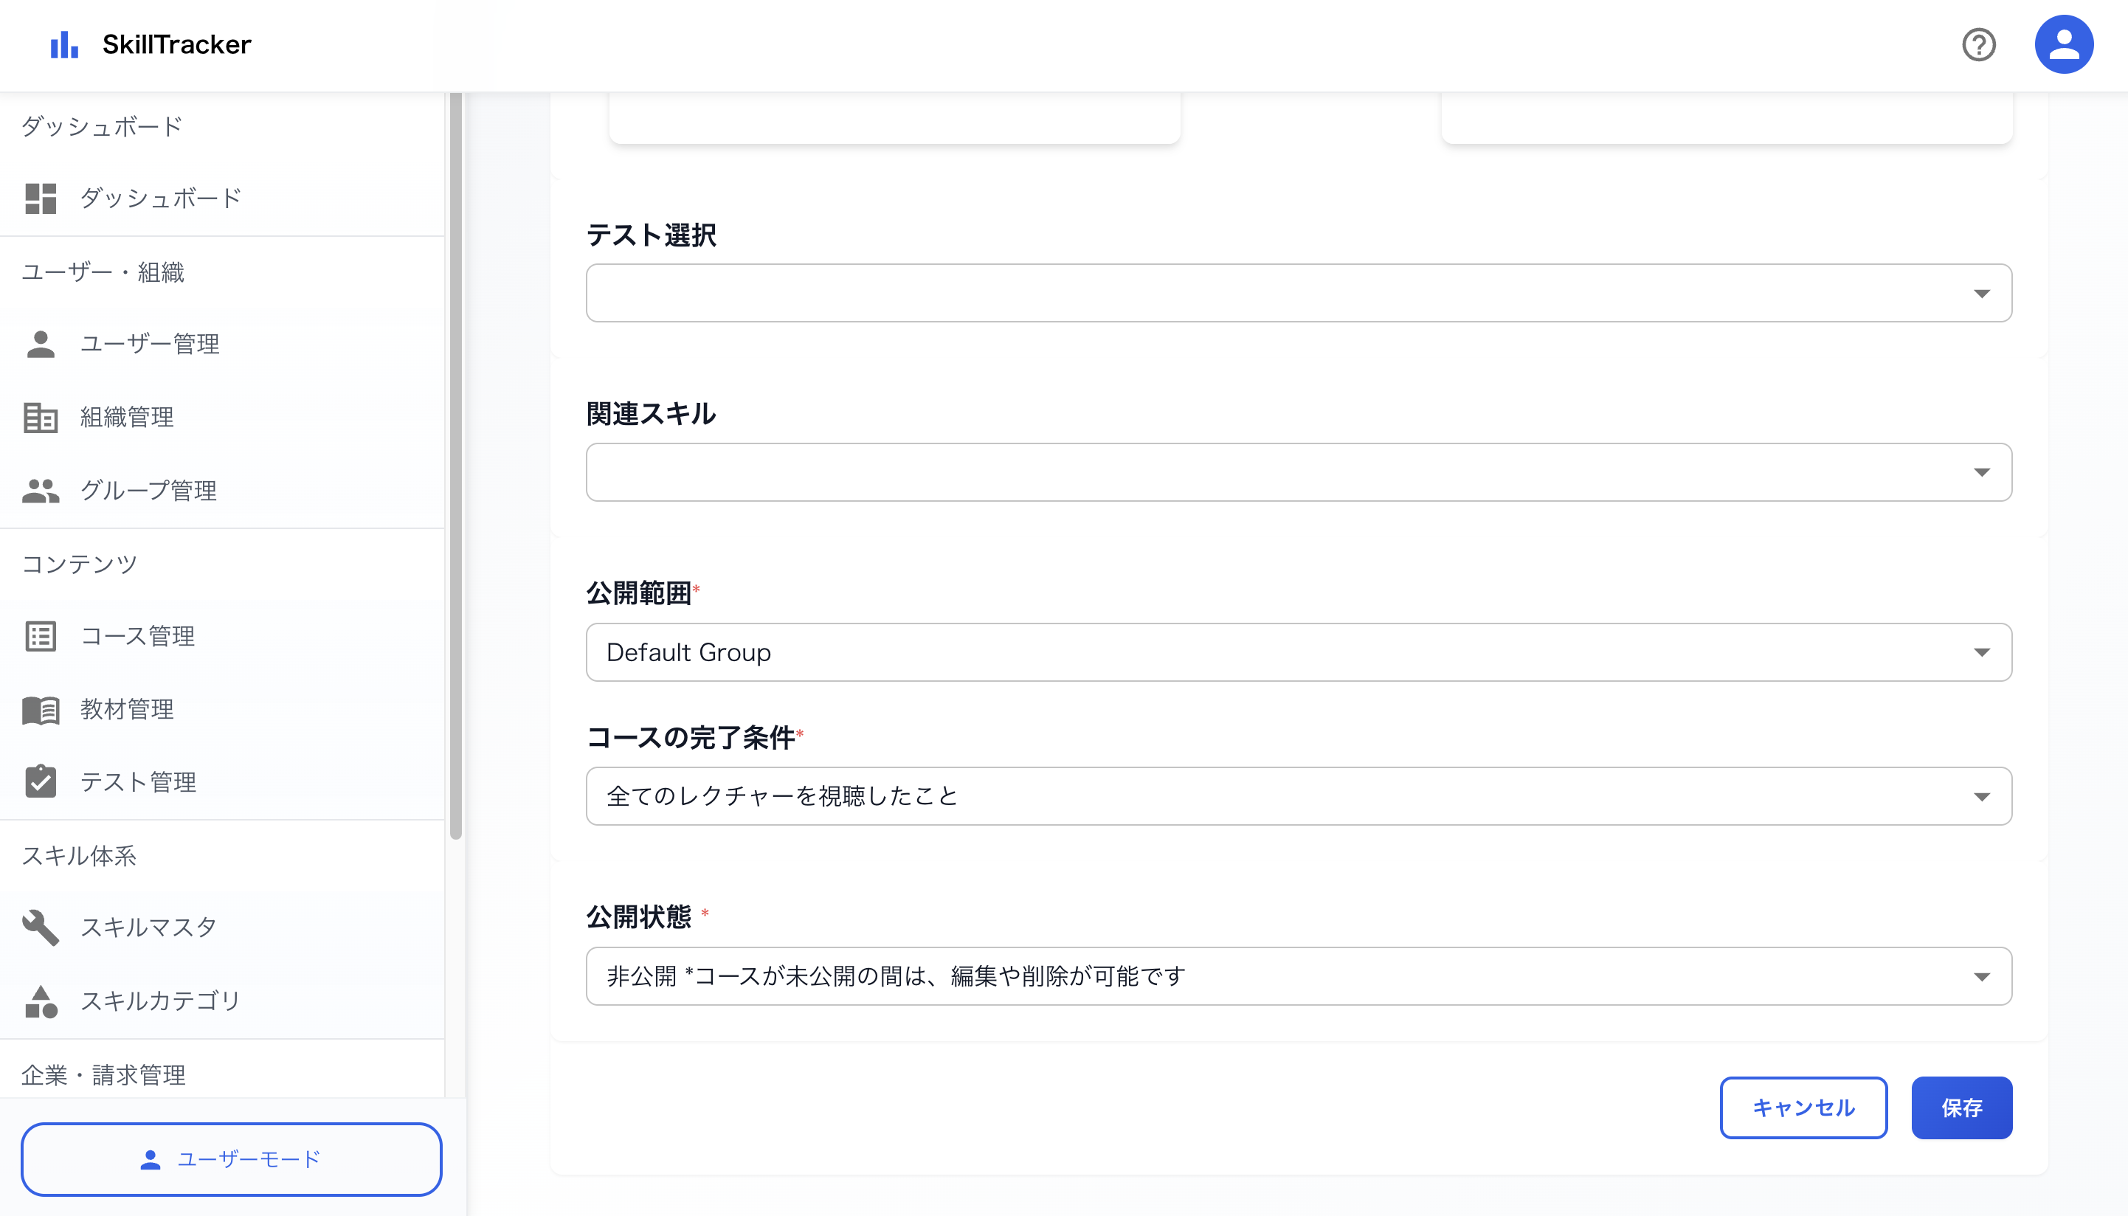Image resolution: width=2128 pixels, height=1216 pixels.
Task: Open the 公開状態 非公開 dropdown
Action: (1298, 976)
